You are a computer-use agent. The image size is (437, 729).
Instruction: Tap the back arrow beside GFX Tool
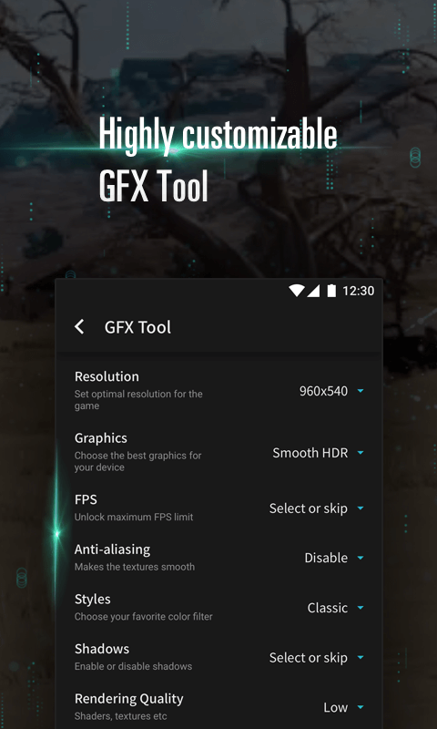pos(79,327)
